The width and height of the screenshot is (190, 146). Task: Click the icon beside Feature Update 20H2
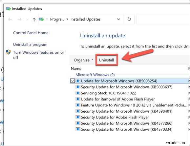click(78, 105)
